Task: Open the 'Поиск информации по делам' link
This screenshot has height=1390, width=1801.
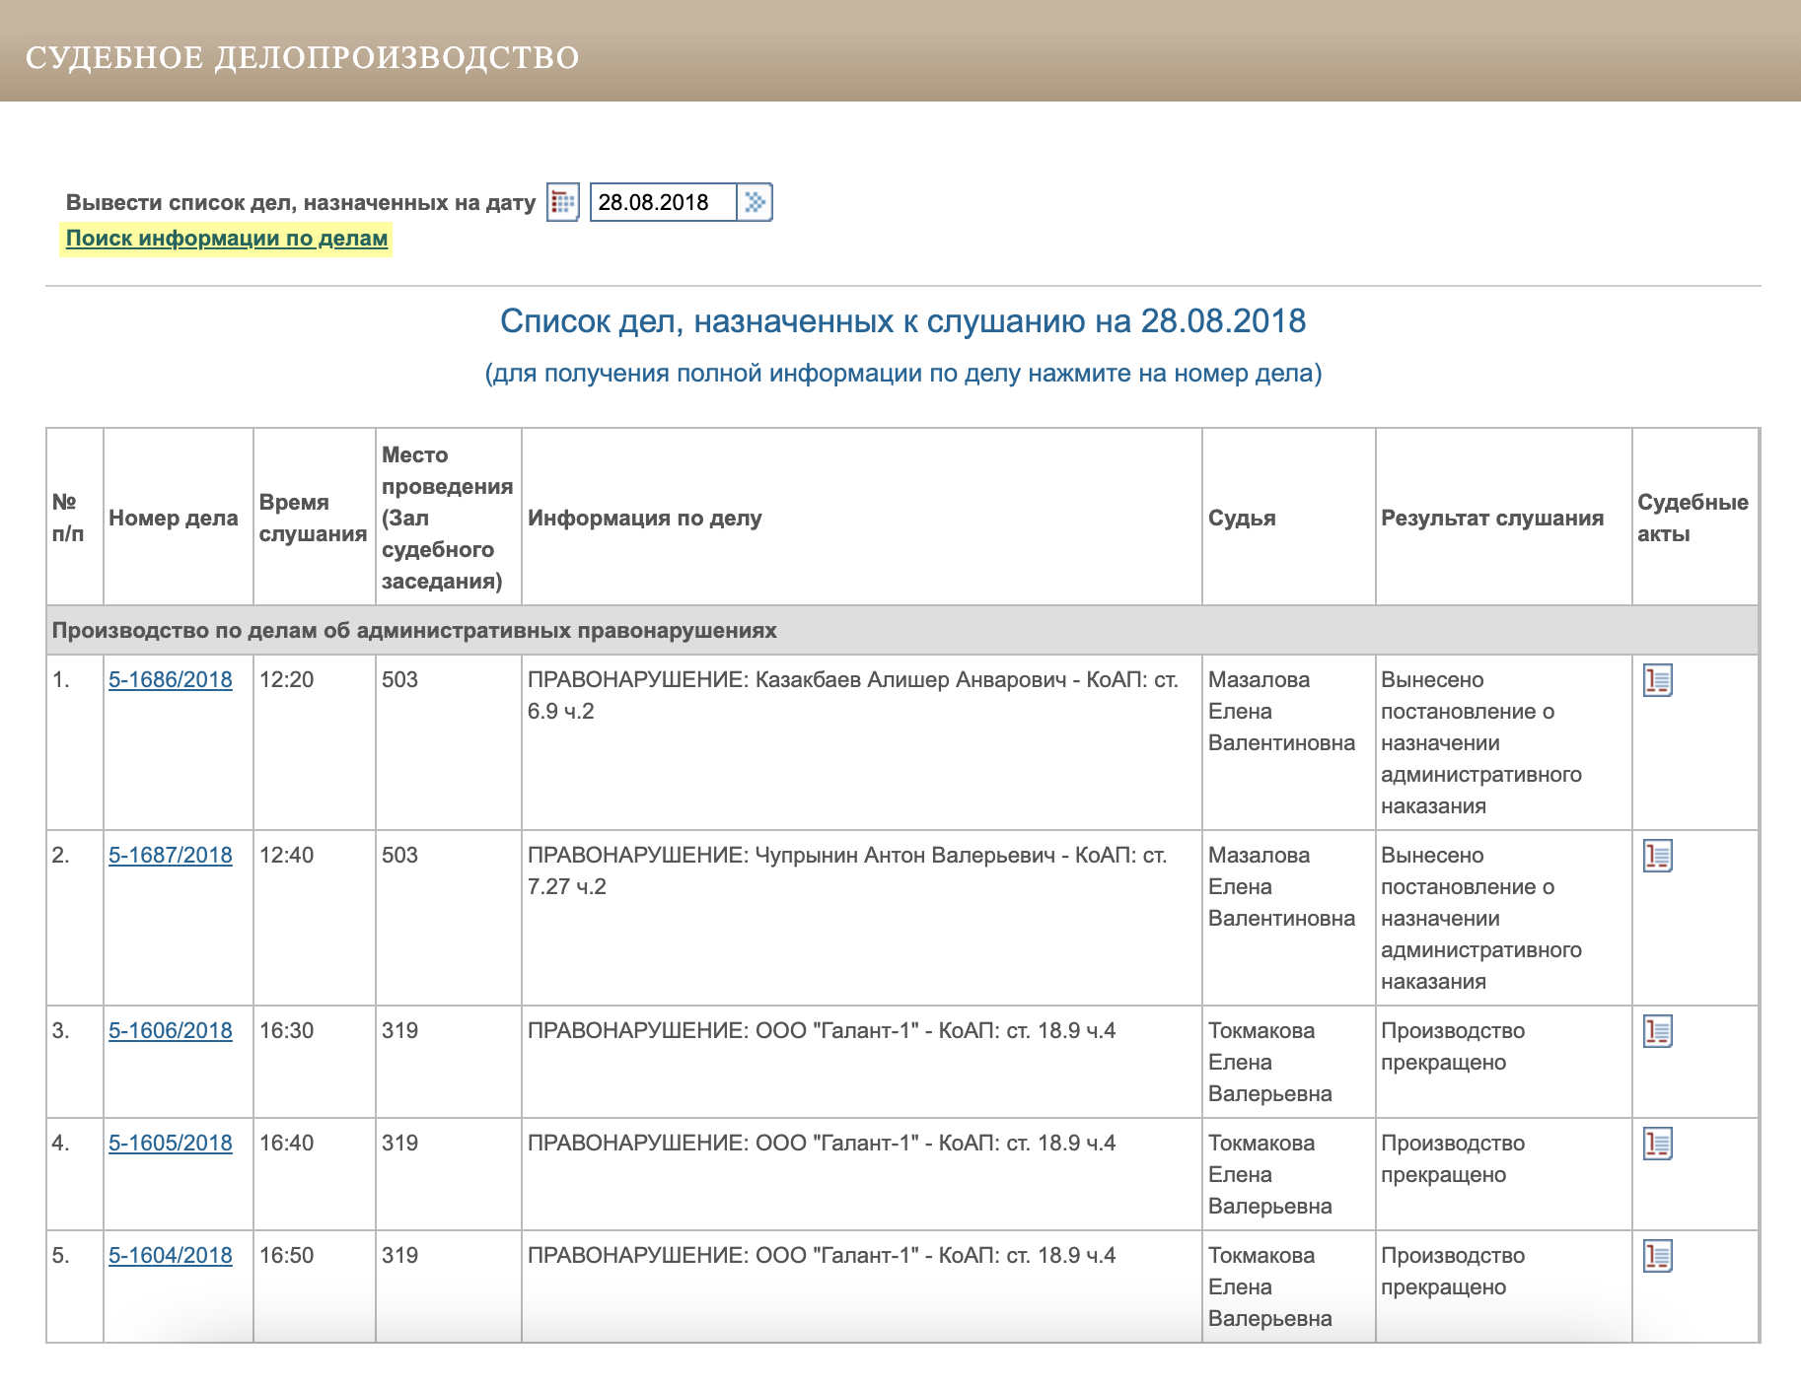Action: 227,239
